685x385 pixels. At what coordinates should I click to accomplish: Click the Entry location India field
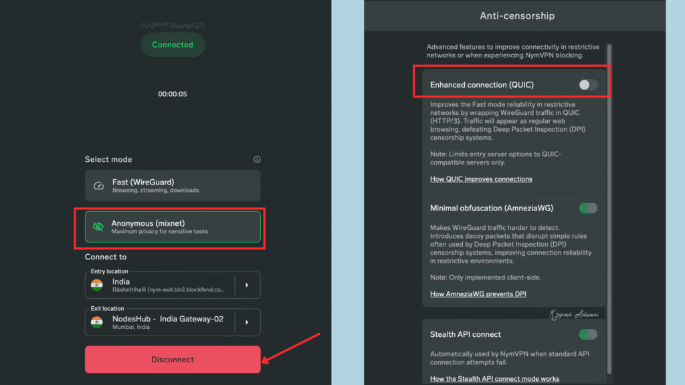point(173,285)
